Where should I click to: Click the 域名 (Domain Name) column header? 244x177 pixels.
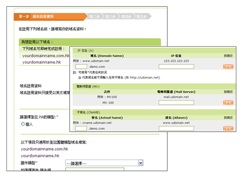107,56
